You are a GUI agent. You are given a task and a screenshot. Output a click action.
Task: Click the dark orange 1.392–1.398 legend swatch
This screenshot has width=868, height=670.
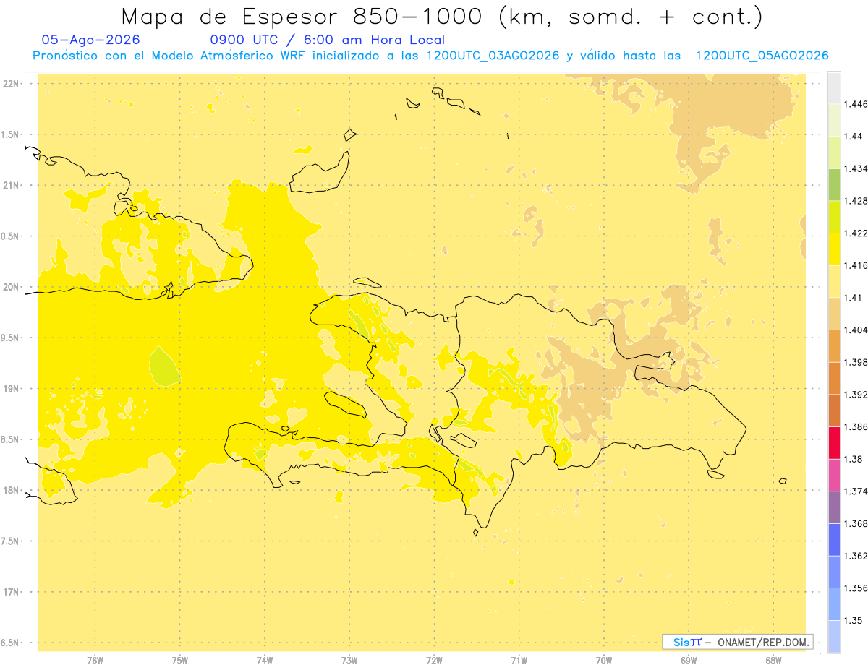click(x=834, y=378)
